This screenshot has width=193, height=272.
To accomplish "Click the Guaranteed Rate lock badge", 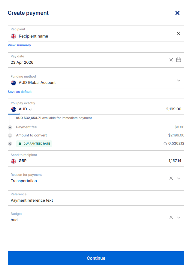I will pos(34,144).
